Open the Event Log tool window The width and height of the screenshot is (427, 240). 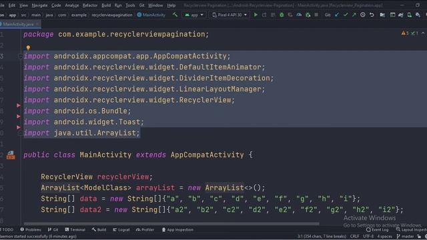tap(377, 230)
